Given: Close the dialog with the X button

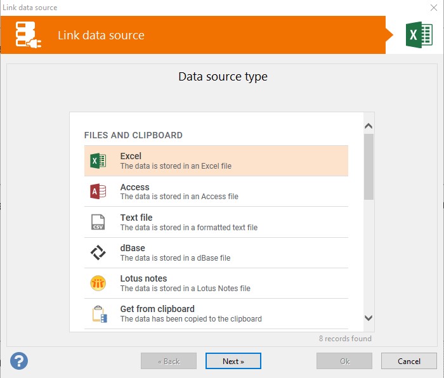Looking at the screenshot, I should (x=433, y=8).
